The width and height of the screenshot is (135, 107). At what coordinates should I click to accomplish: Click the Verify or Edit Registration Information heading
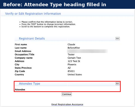(x=33, y=14)
